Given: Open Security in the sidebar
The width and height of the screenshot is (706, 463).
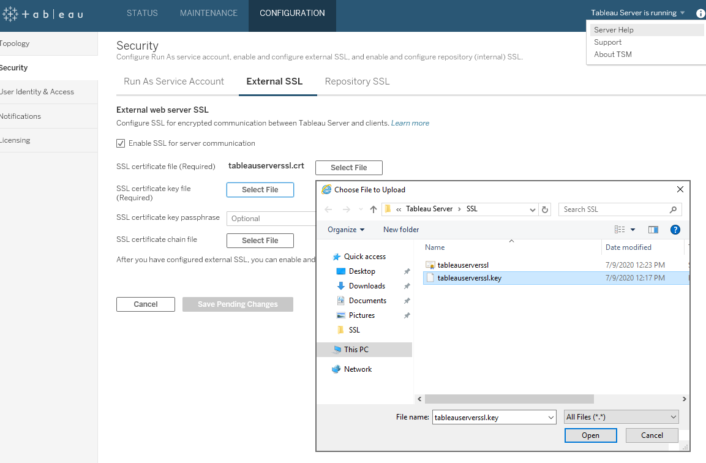Looking at the screenshot, I should 48,67.
